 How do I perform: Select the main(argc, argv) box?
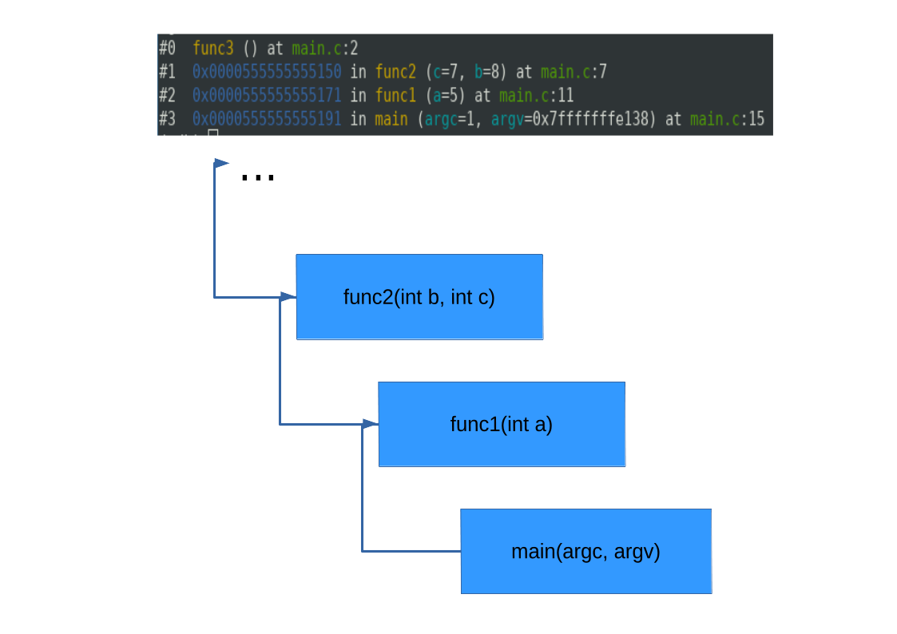pyautogui.click(x=585, y=551)
